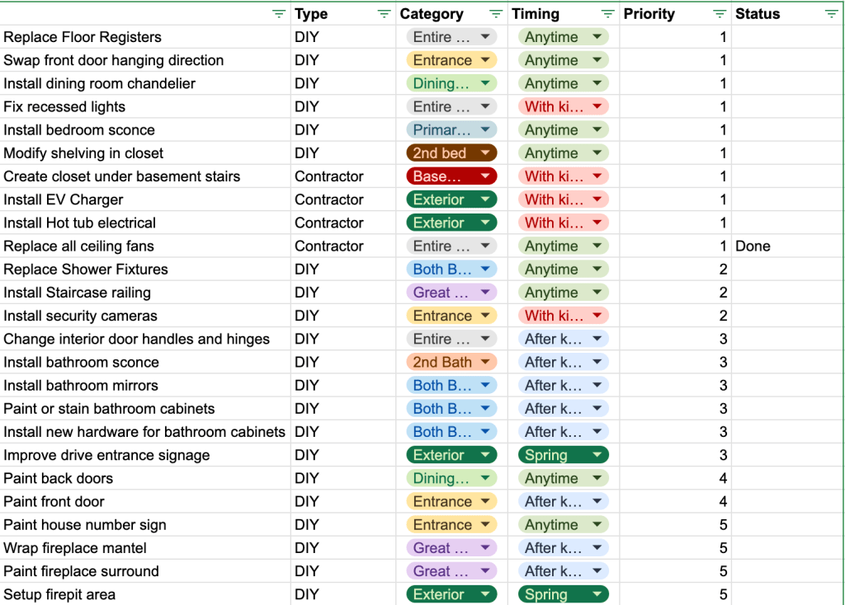
Task: Open the Priority column filter icon
Action: click(x=720, y=14)
